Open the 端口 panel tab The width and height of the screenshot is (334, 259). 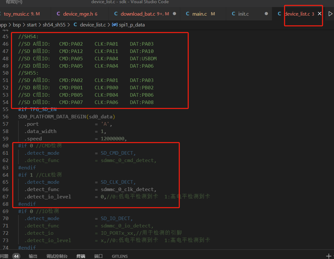point(98,256)
